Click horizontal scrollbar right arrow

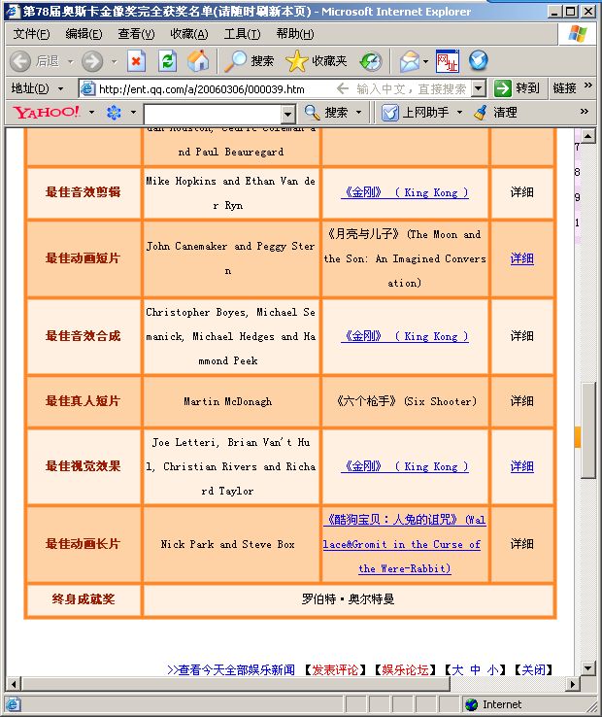[x=573, y=684]
